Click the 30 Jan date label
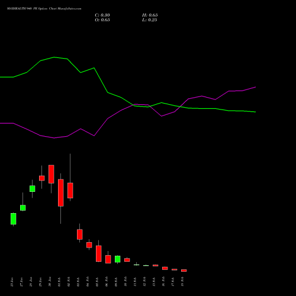The width and height of the screenshot is (296, 296). [x=50, y=282]
